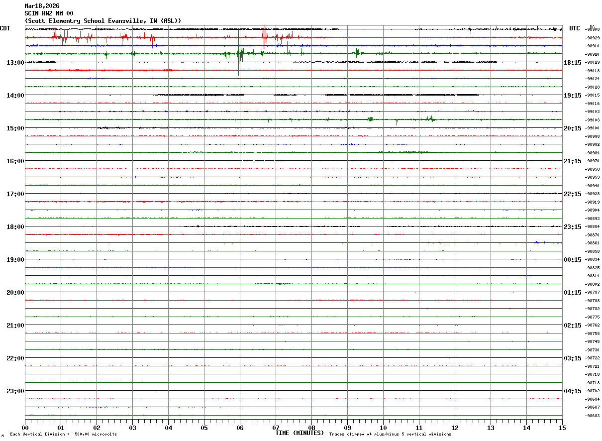Click the CDT timezone label
Screen dimensions: 602x441
coord(5,28)
